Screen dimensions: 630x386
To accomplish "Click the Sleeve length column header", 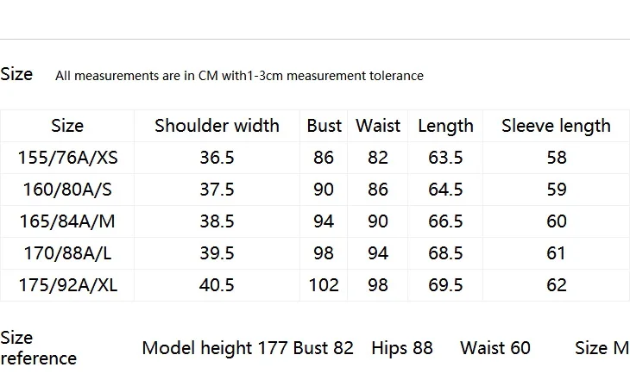I will pyautogui.click(x=556, y=127).
